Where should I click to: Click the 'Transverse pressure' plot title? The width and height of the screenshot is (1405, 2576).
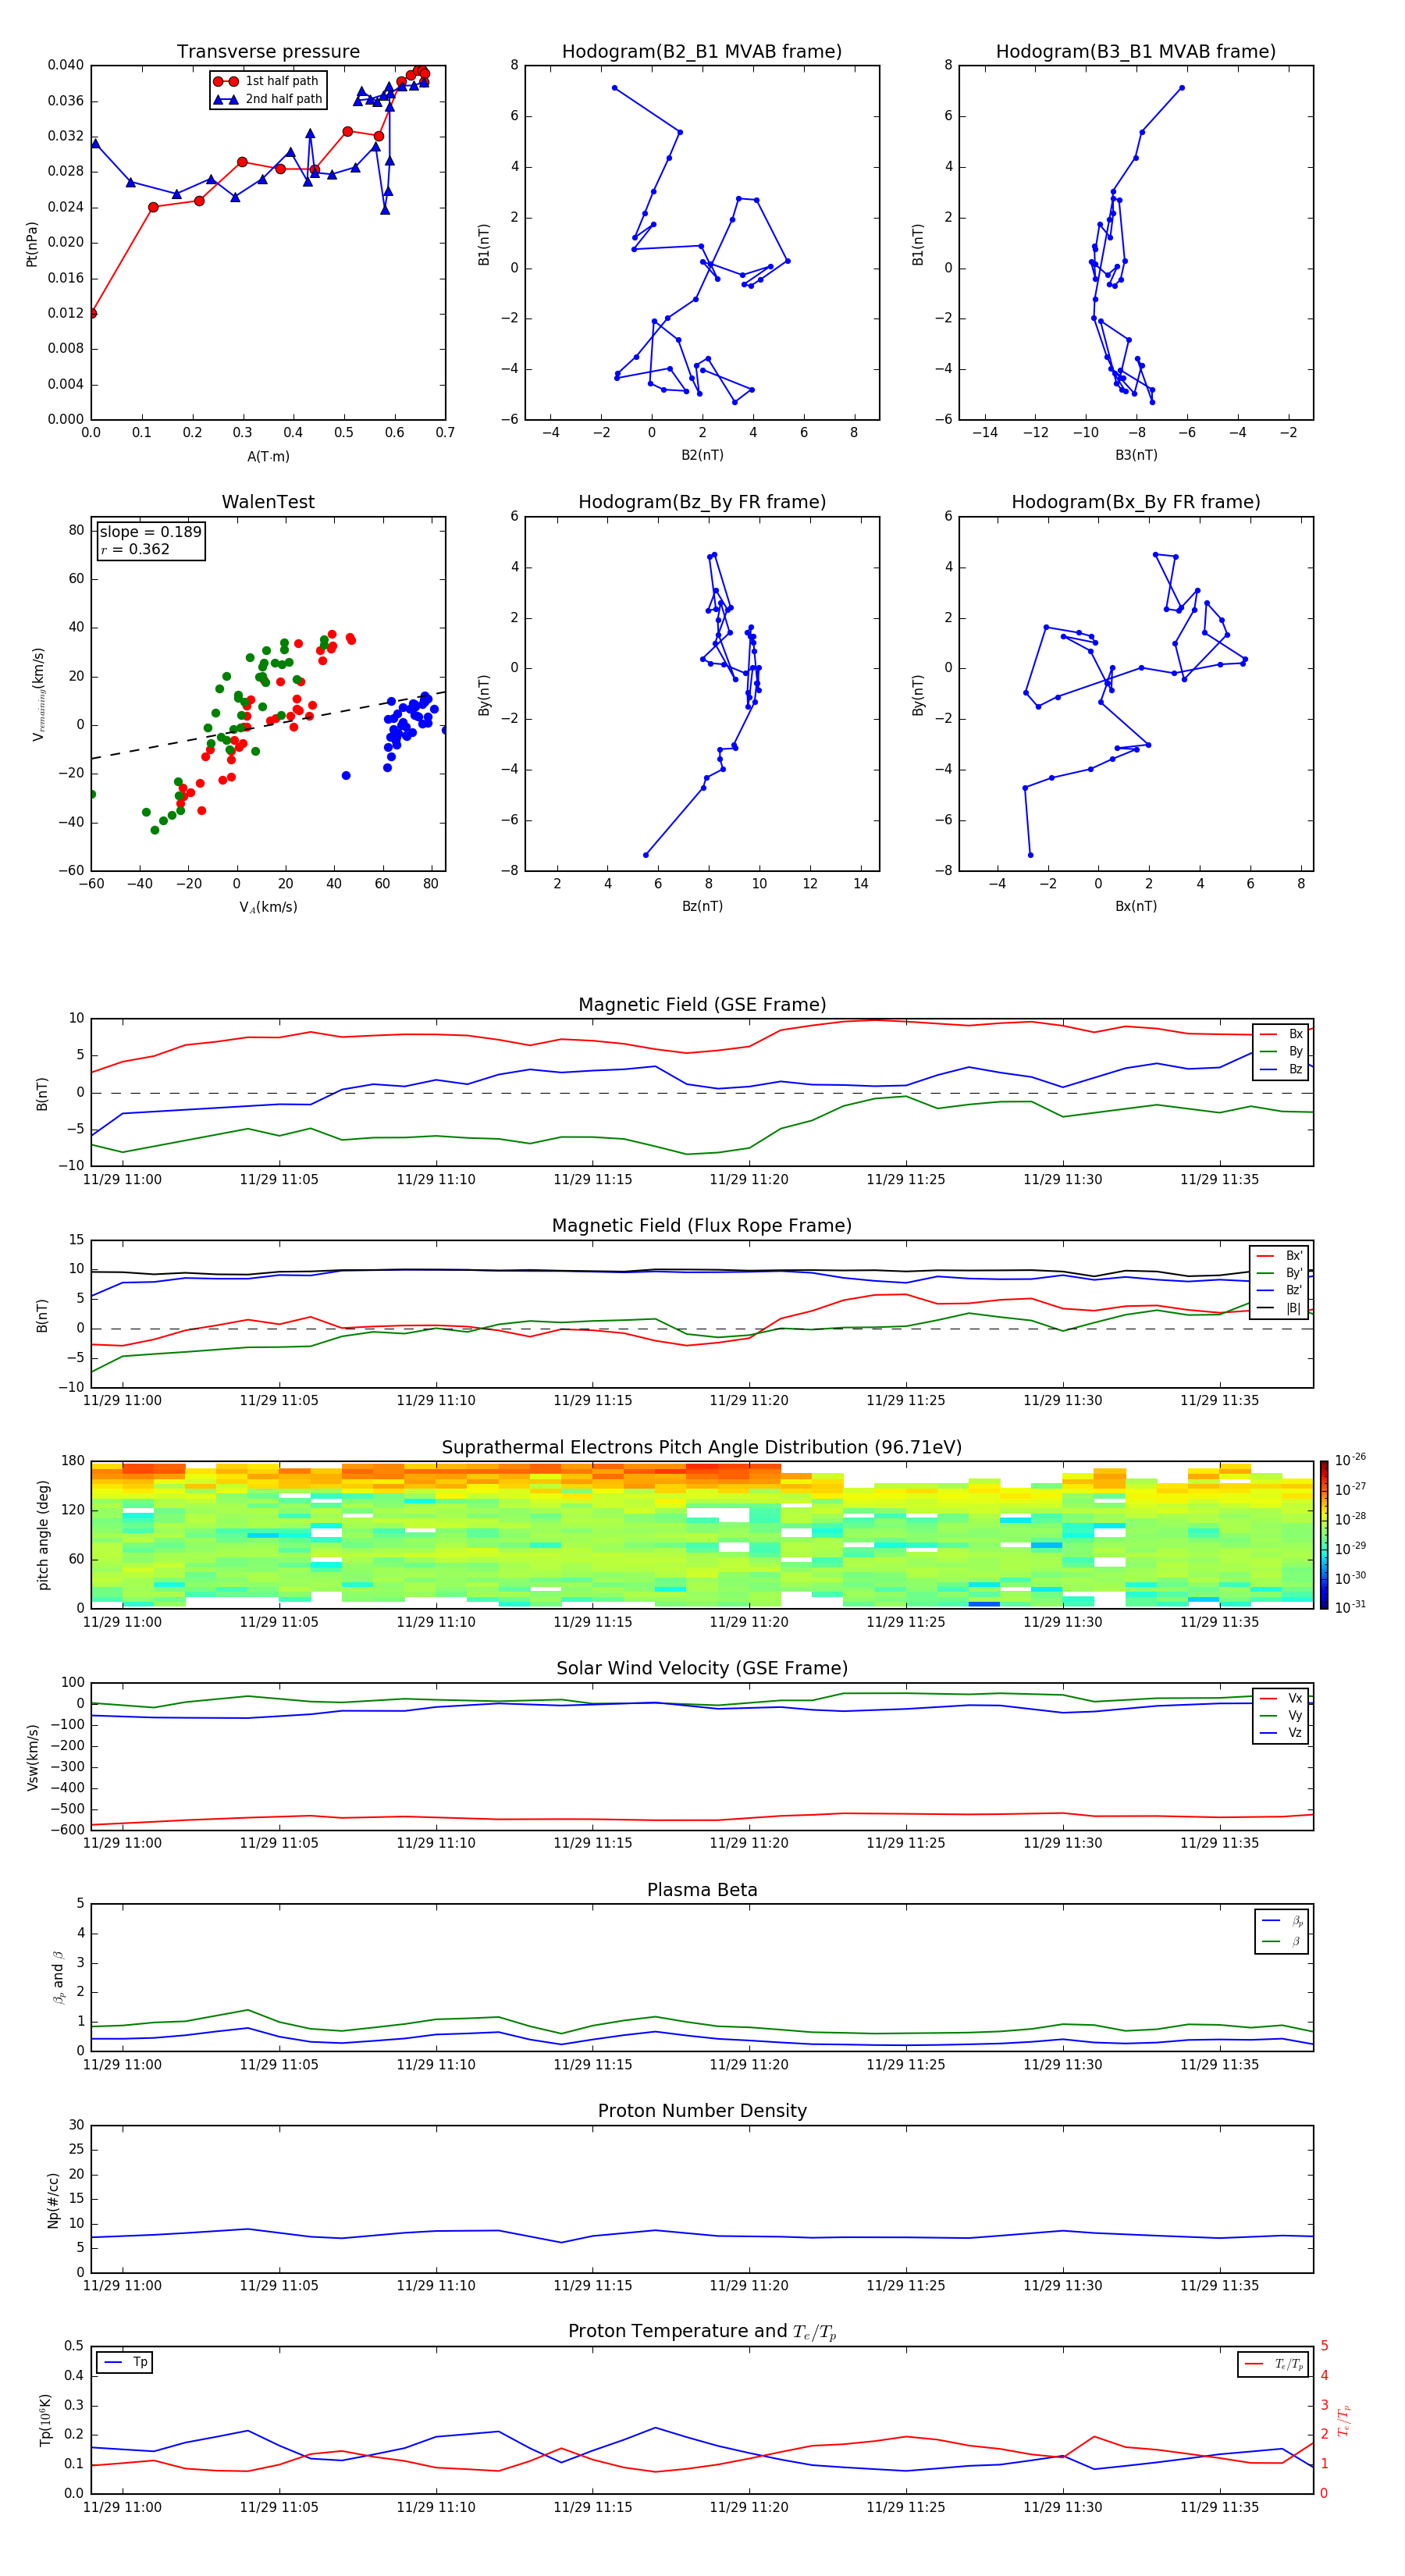click(x=268, y=52)
